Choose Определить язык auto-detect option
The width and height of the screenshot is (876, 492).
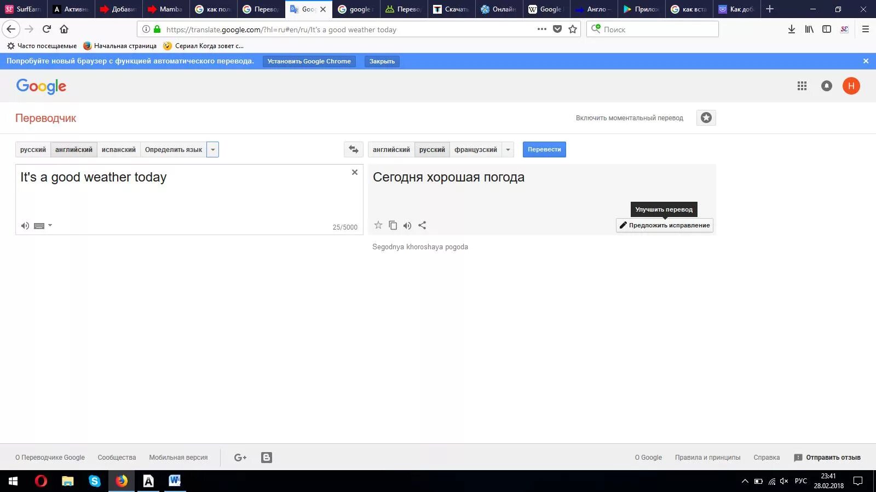tap(174, 150)
